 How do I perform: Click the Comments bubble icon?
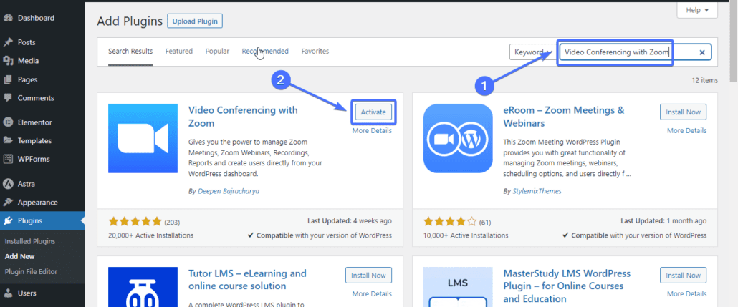click(8, 98)
